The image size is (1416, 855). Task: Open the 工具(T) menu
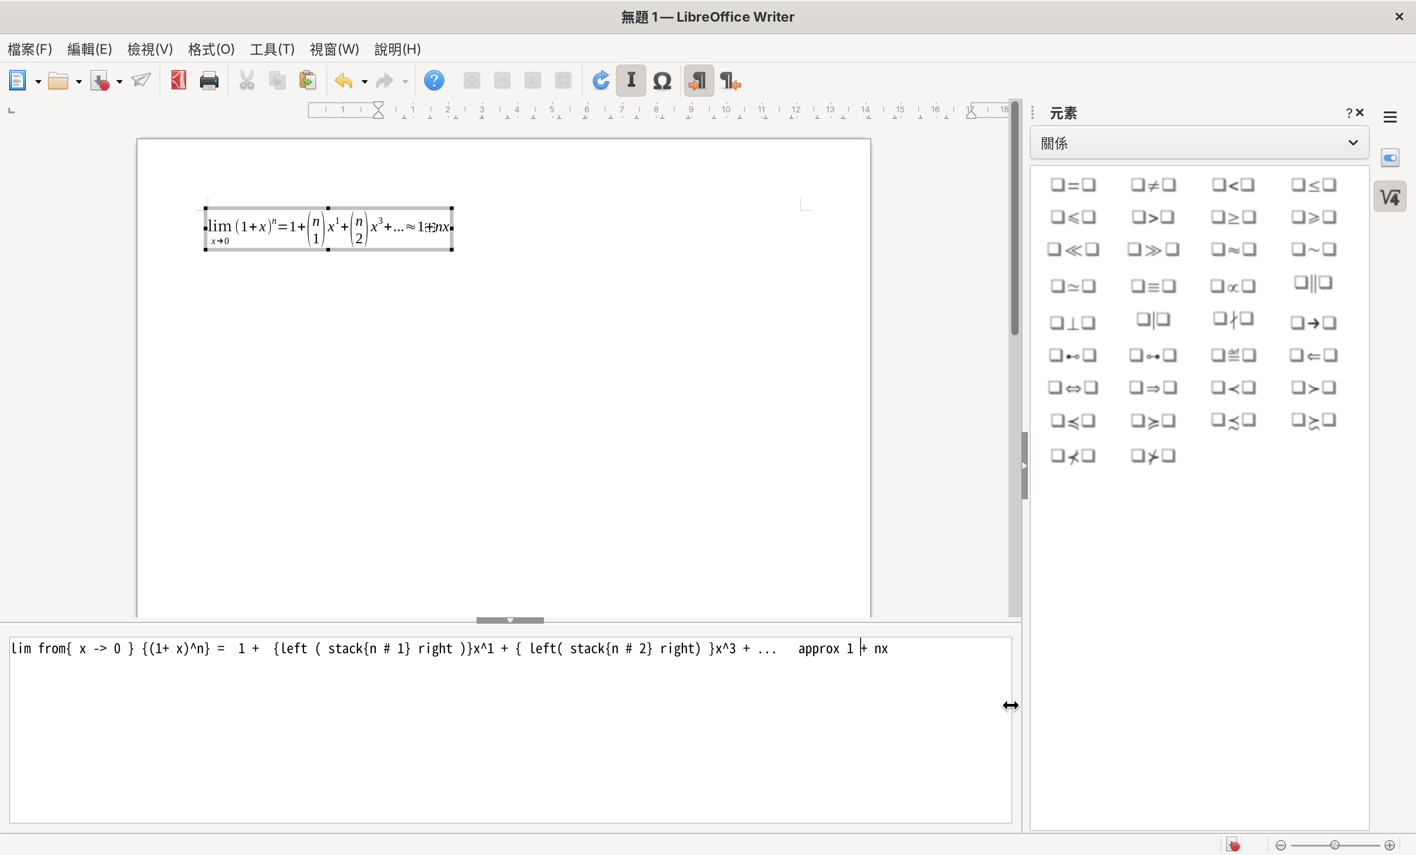272,49
